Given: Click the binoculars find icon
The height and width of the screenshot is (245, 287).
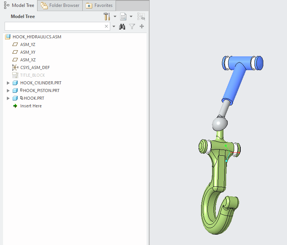Looking at the screenshot, I should point(122,26).
